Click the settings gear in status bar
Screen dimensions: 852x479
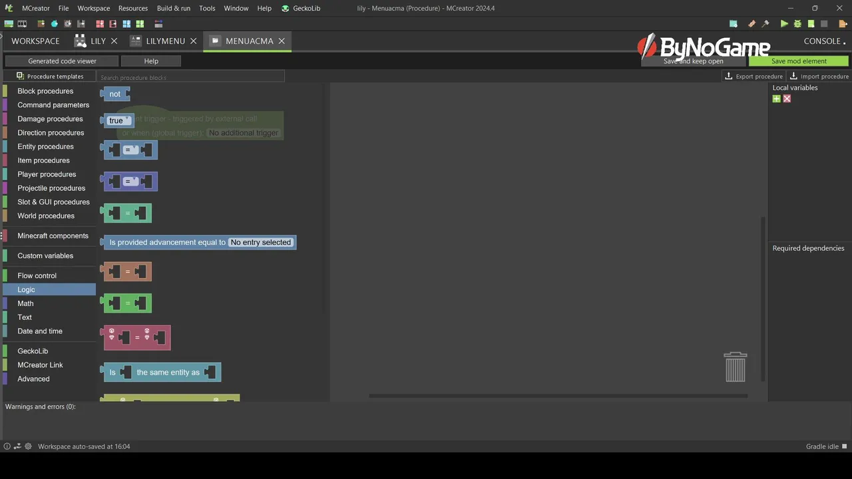point(28,446)
